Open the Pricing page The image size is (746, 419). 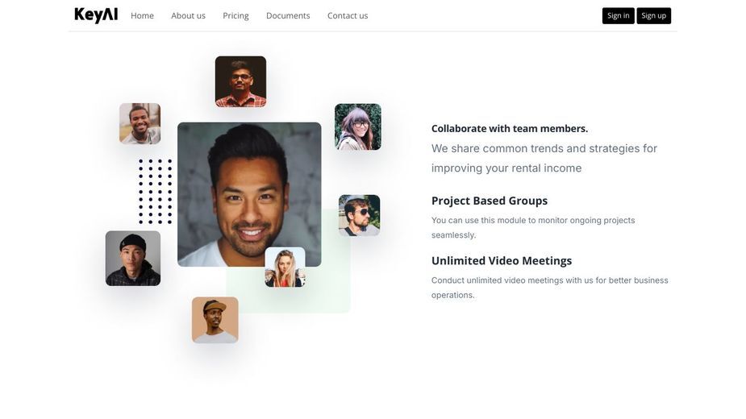[x=235, y=15]
